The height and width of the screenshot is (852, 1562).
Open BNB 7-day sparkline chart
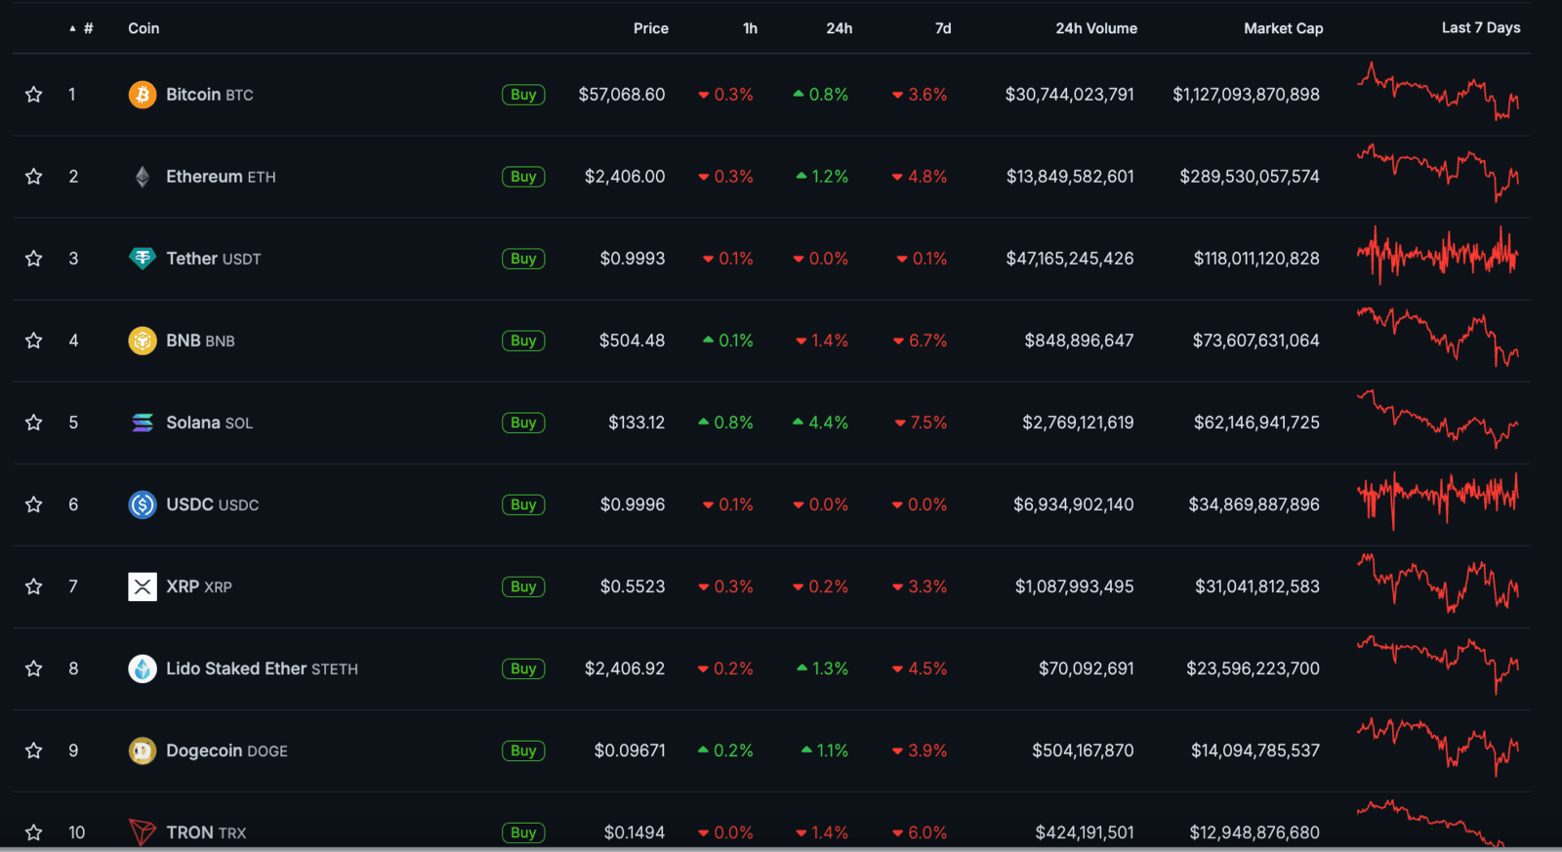(1438, 338)
